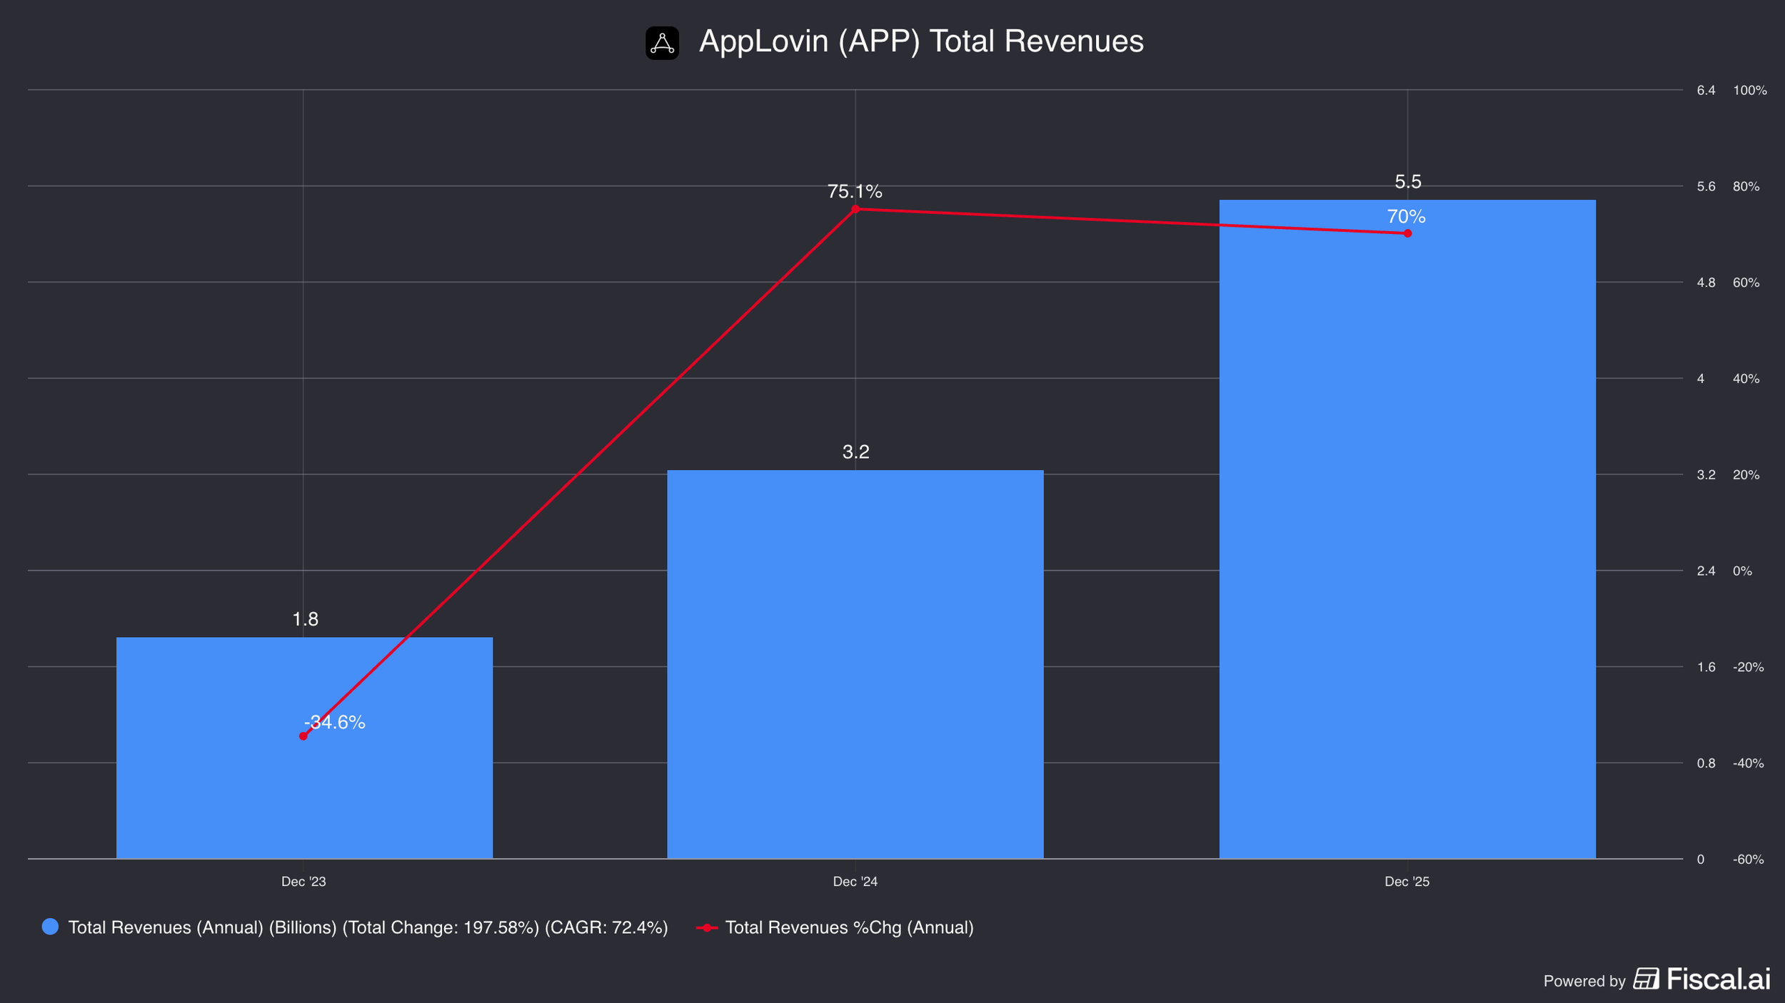Screen dimensions: 1785x1003
Task: Click the Dec '23 x-axis label
Action: [x=303, y=882]
